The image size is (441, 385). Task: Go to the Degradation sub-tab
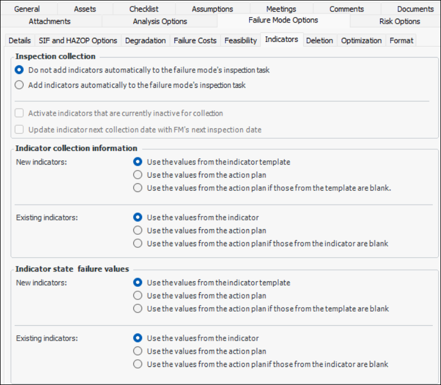145,41
